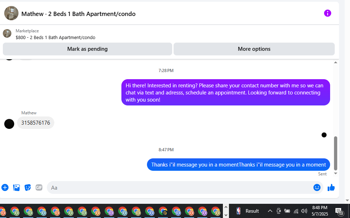Click taskbar overflow down arrow
This screenshot has height=218, width=350.
tap(226, 215)
